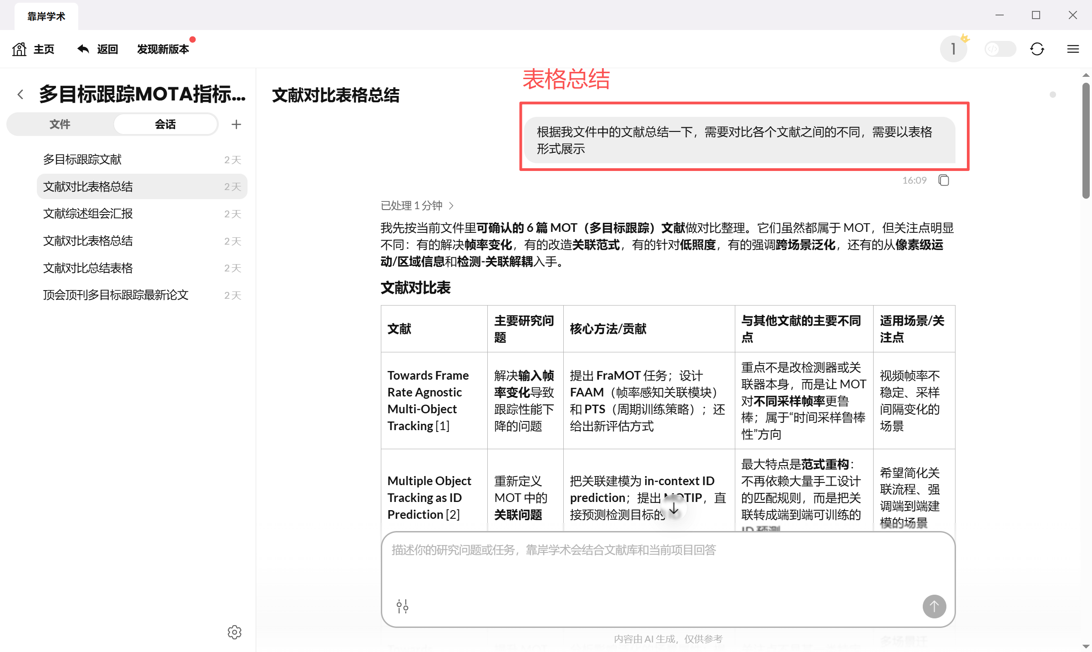Click the vertical scrollbar thumb

1086,140
